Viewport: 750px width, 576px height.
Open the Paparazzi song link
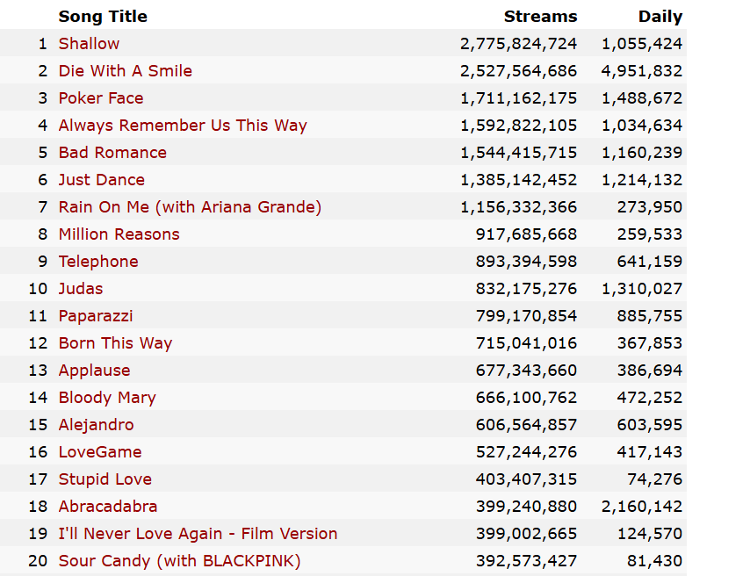coord(96,316)
